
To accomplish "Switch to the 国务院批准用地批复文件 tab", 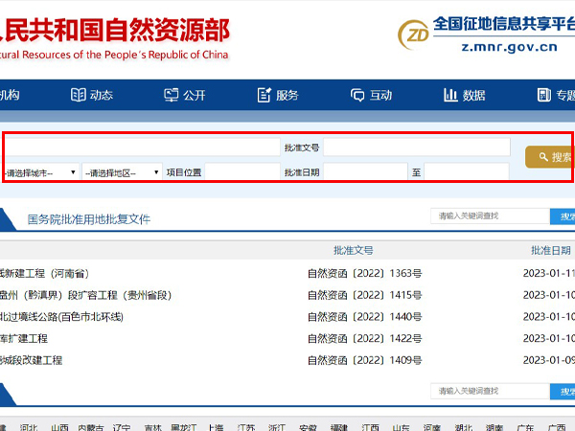I will click(88, 219).
